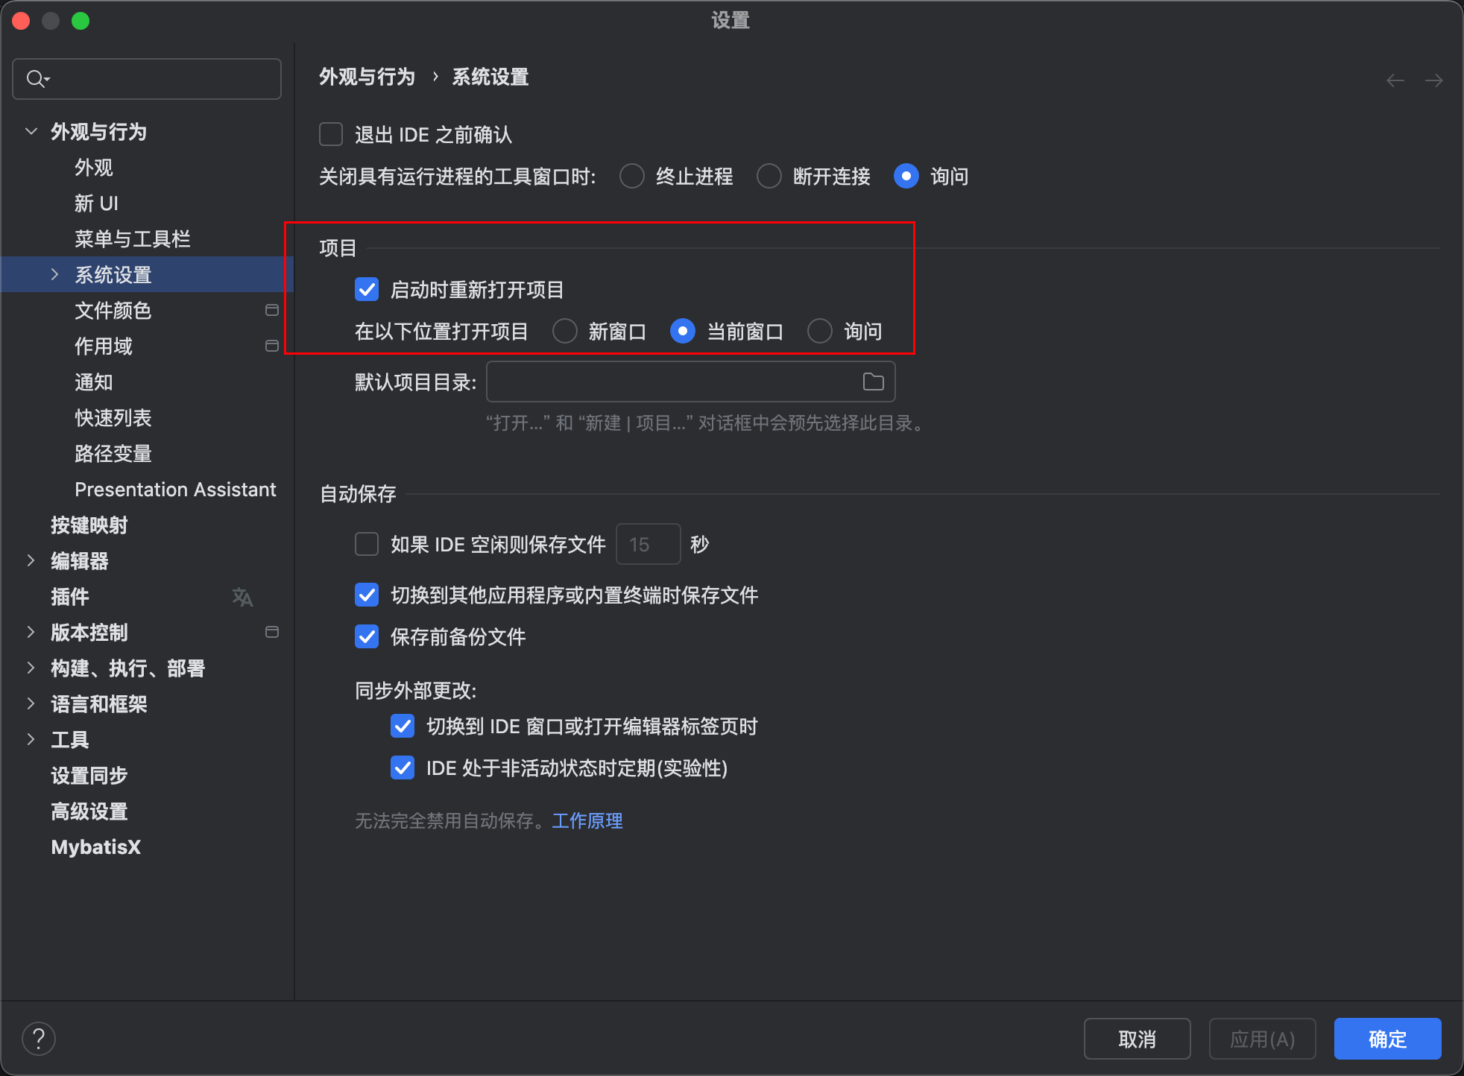Collapse the 外观与行为 tree section

31,131
